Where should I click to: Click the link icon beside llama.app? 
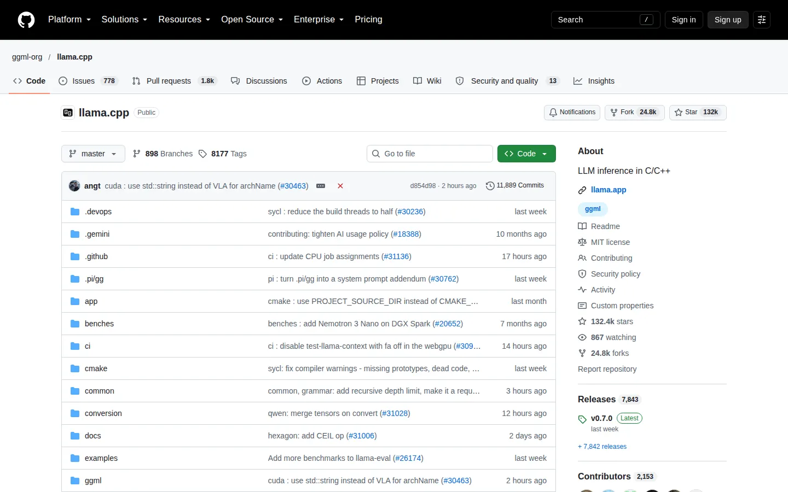click(x=582, y=190)
